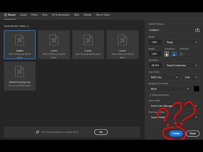Image resolution: width=203 pixels, height=152 pixels.
Task: Select portrait orientation icon
Action: pos(167,54)
